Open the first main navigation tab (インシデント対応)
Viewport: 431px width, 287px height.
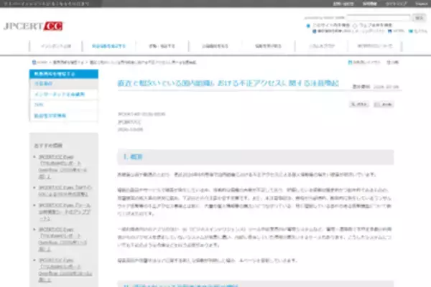[56, 46]
